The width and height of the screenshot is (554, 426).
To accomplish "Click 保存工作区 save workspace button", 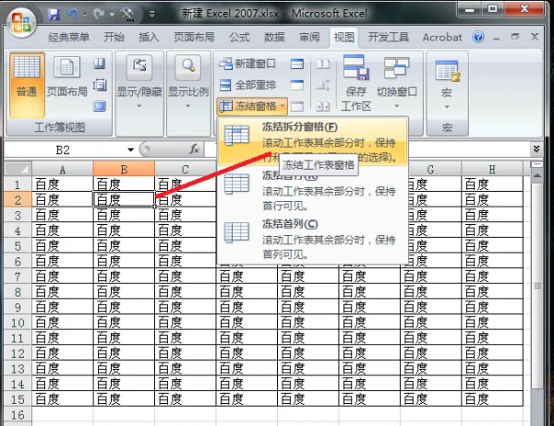I will [x=355, y=83].
